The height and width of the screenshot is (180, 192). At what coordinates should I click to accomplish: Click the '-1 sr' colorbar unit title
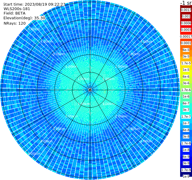pos(186,3)
